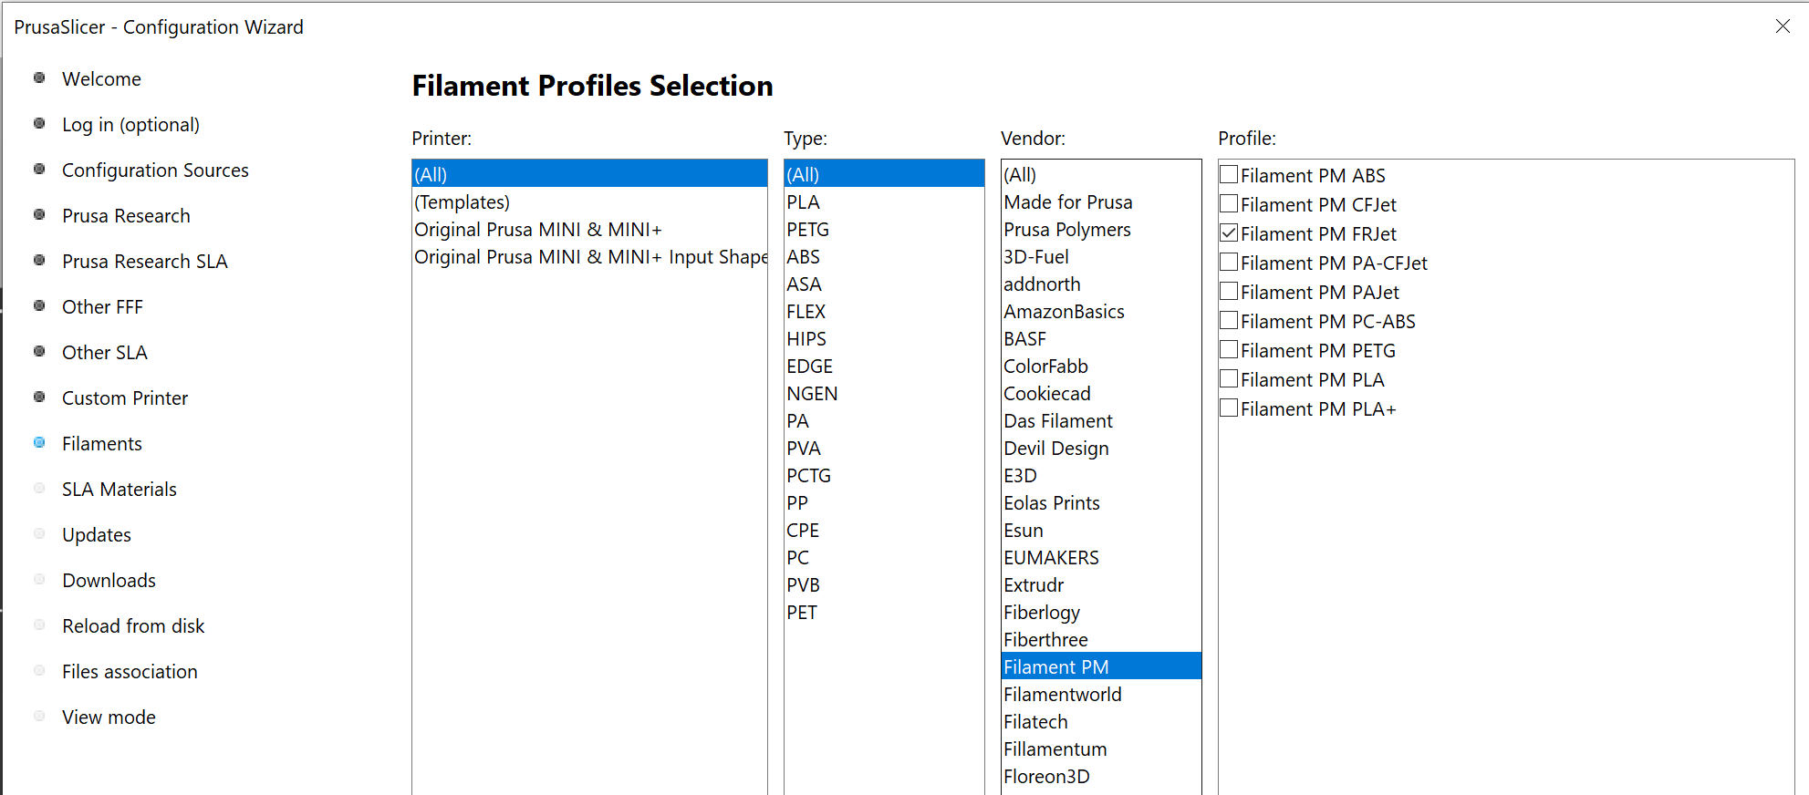Pick Floreon3D in the Vendor list
This screenshot has width=1809, height=795.
pyautogui.click(x=1101, y=776)
